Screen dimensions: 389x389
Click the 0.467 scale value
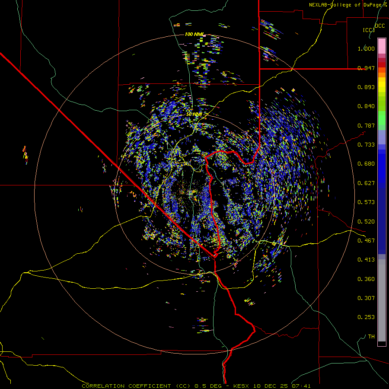click(366, 241)
